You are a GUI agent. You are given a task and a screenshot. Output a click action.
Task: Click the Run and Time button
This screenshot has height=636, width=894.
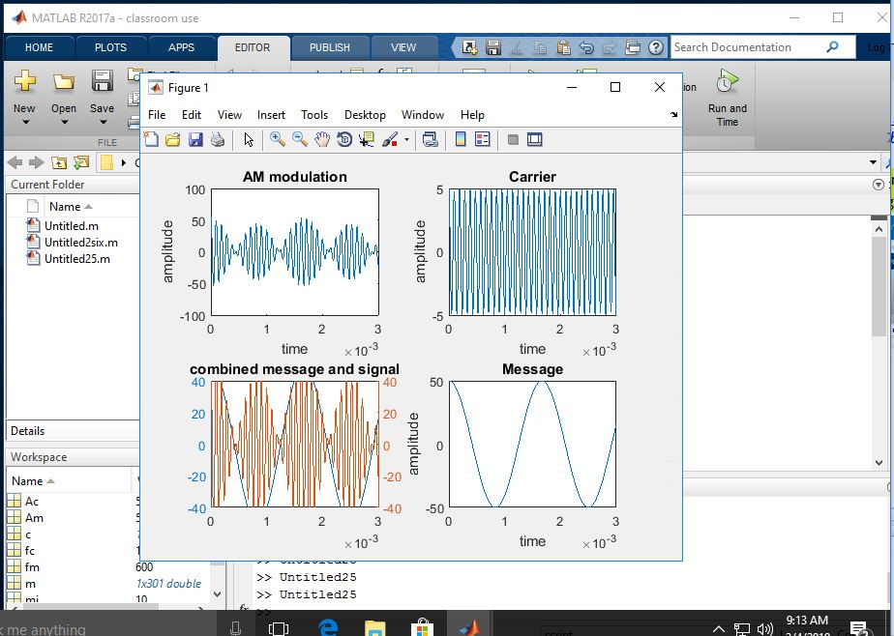click(x=727, y=99)
